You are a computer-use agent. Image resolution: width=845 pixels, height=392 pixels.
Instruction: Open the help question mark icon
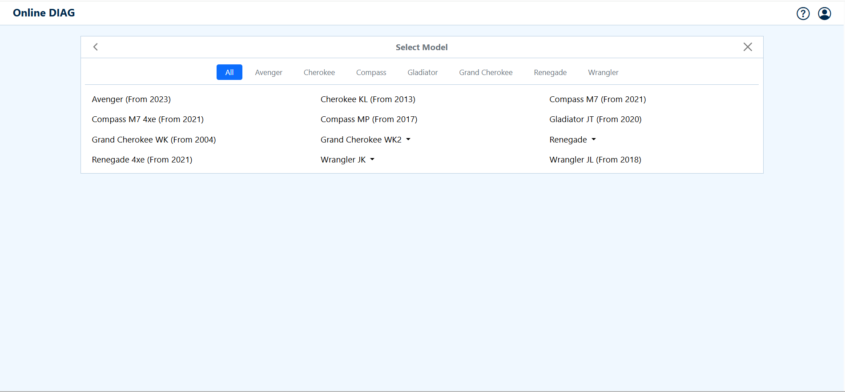pos(803,14)
